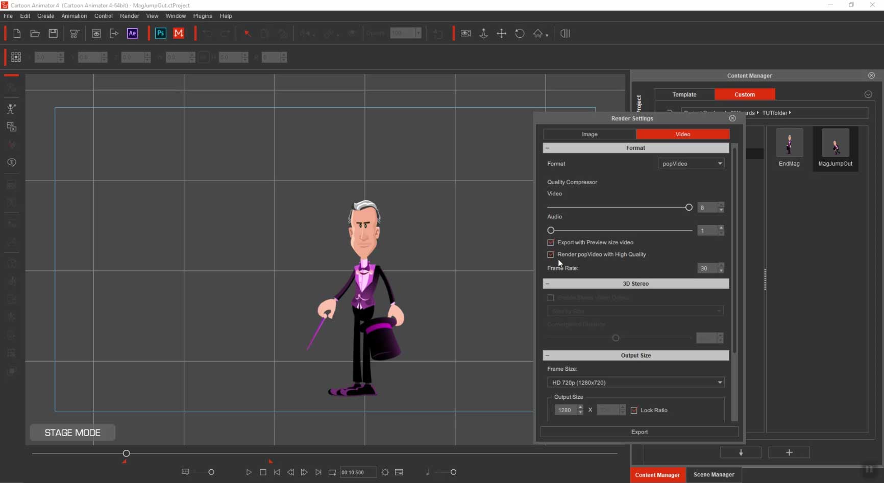Select the pan camera cross-arrows tool
884x483 pixels.
coord(502,34)
